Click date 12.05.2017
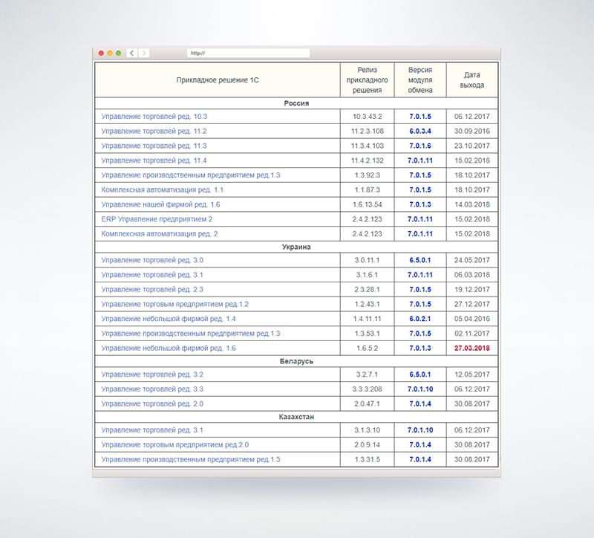The image size is (594, 538). (472, 375)
